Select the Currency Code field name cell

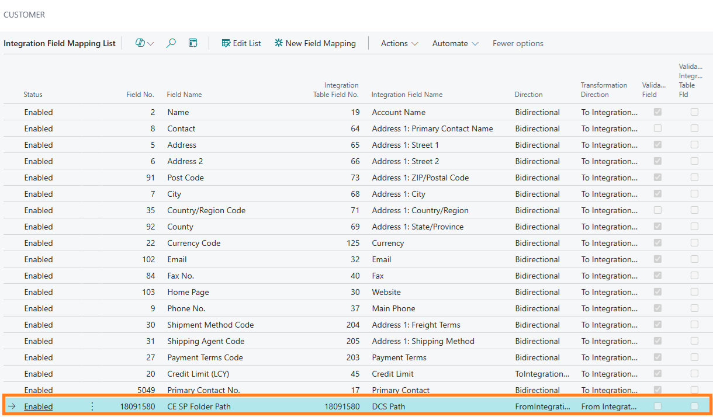(x=194, y=243)
